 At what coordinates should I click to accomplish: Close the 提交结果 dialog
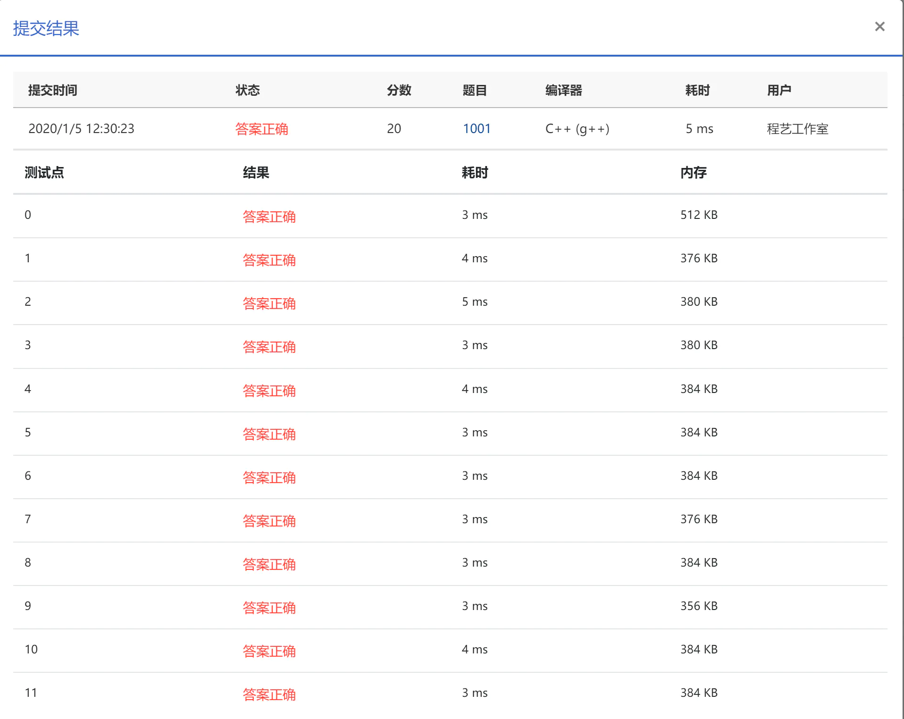880,26
